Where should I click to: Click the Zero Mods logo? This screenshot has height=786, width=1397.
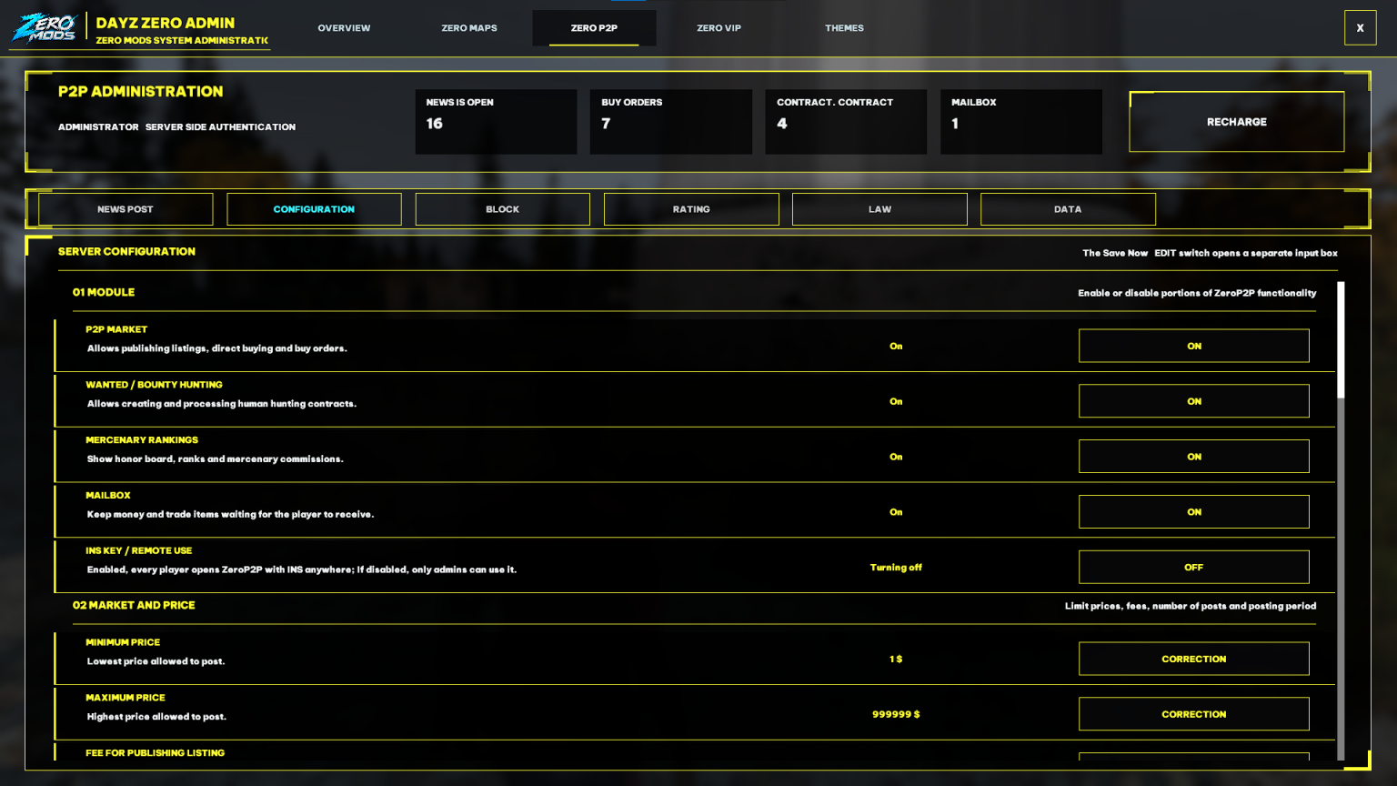(x=45, y=27)
